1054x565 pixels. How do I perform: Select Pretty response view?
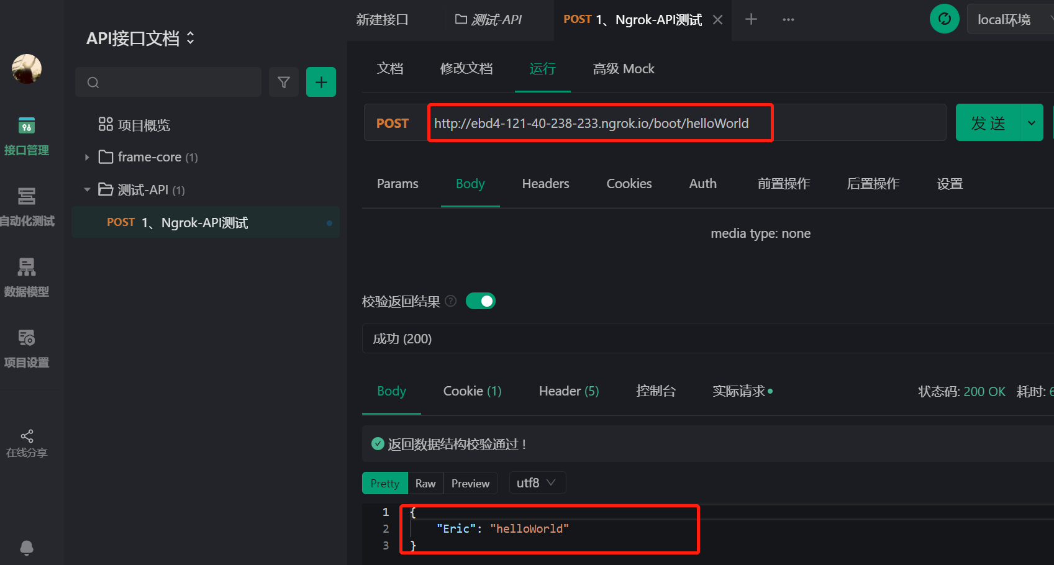pyautogui.click(x=385, y=483)
